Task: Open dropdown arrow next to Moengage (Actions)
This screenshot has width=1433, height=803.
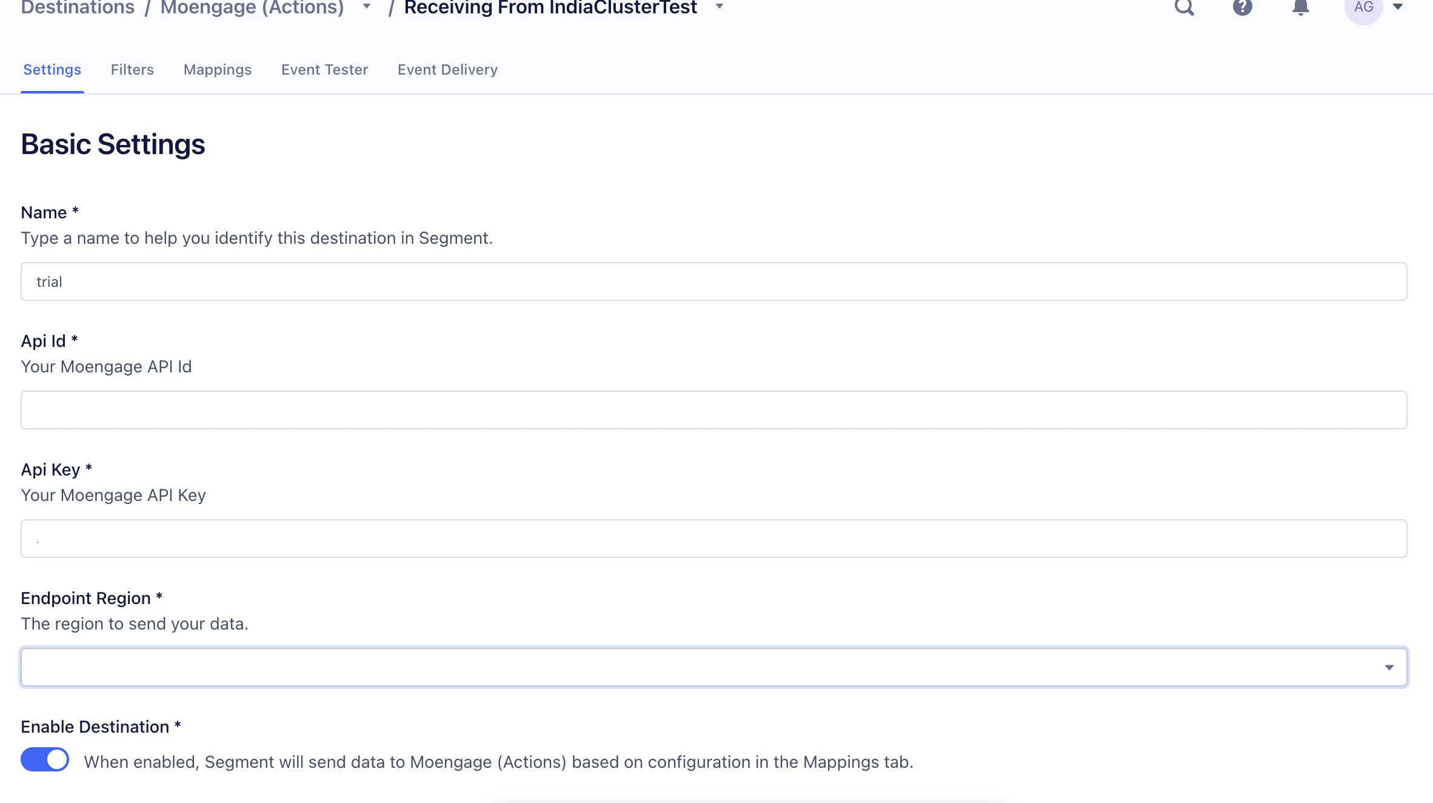Action: click(367, 7)
